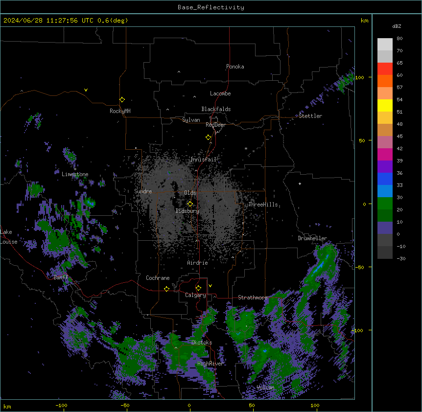The image size is (422, 412).
Task: Select the Drumheller label
Action: coord(312,238)
